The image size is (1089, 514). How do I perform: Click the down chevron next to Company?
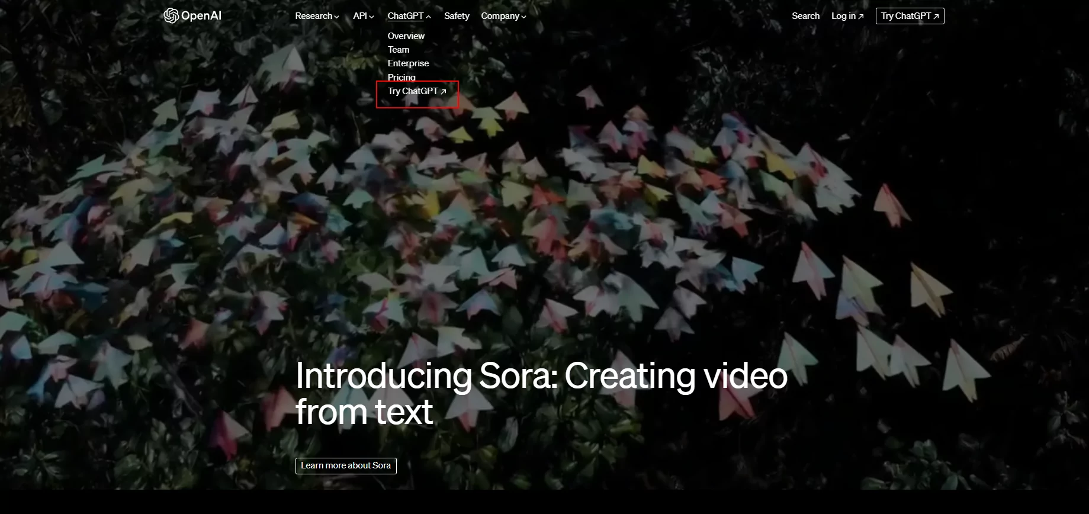pos(523,17)
